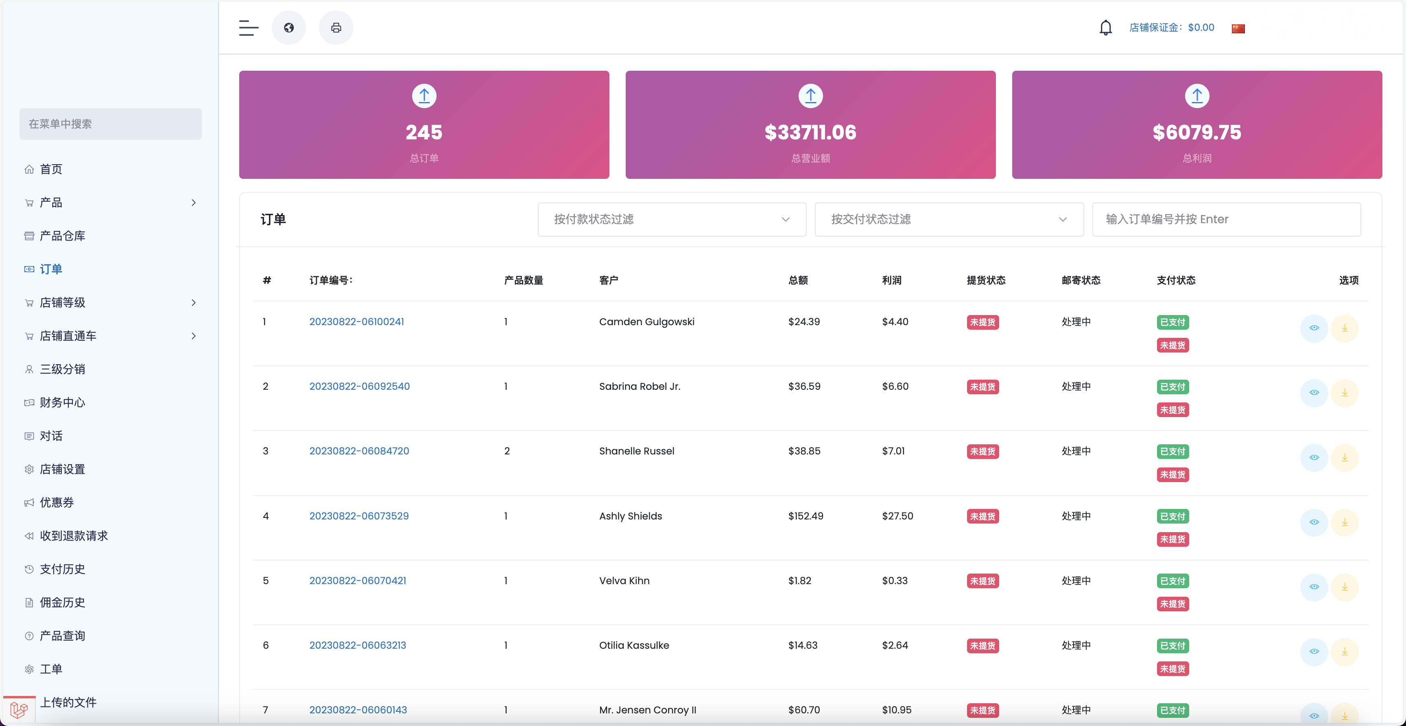1406x726 pixels.
Task: Focus the order number search field
Action: click(1226, 219)
